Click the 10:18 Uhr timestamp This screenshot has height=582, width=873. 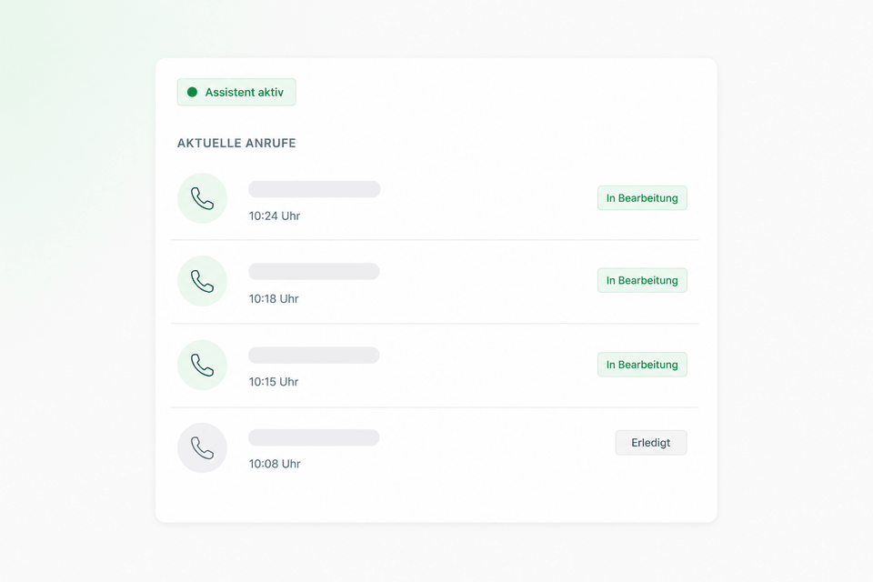(274, 298)
